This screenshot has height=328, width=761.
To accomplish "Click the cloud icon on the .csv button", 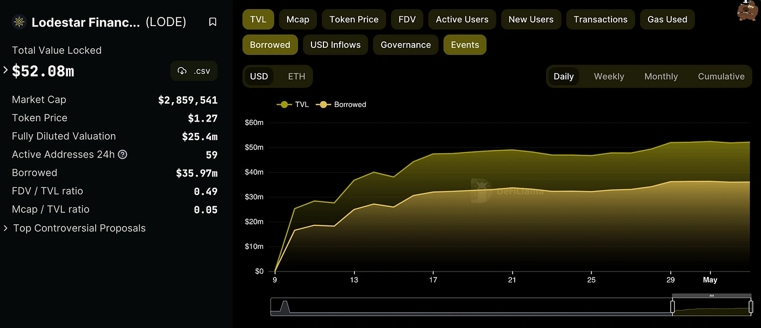I will pyautogui.click(x=182, y=71).
